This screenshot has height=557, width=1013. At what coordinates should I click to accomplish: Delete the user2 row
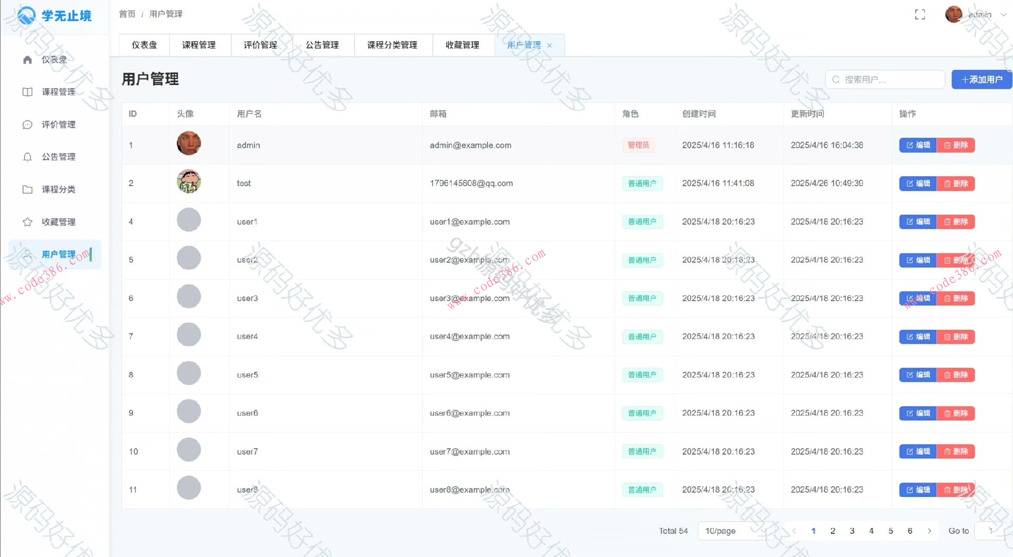pos(956,260)
